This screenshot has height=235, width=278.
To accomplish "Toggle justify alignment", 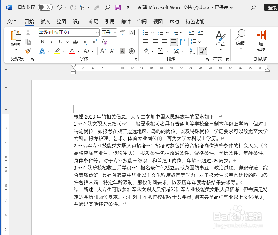I will coord(174,42).
